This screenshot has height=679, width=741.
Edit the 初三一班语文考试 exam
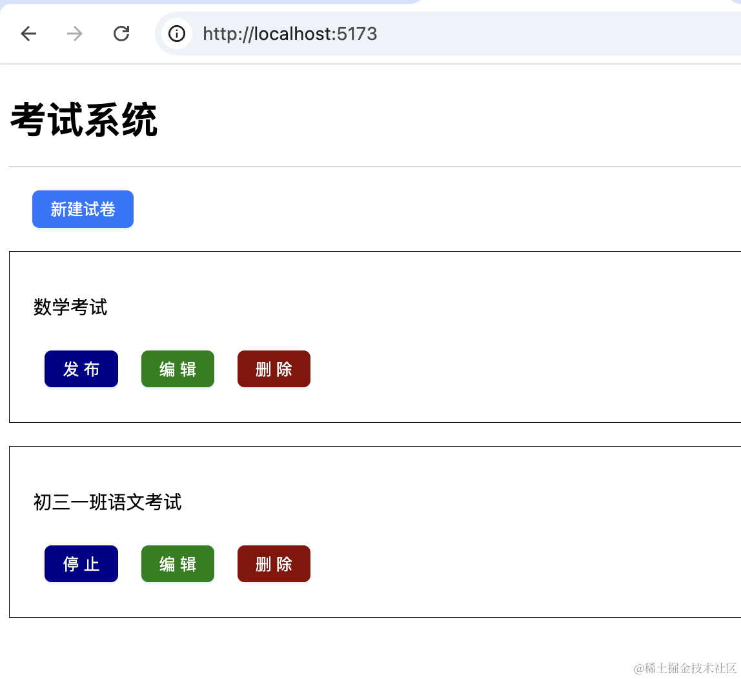[x=178, y=564]
